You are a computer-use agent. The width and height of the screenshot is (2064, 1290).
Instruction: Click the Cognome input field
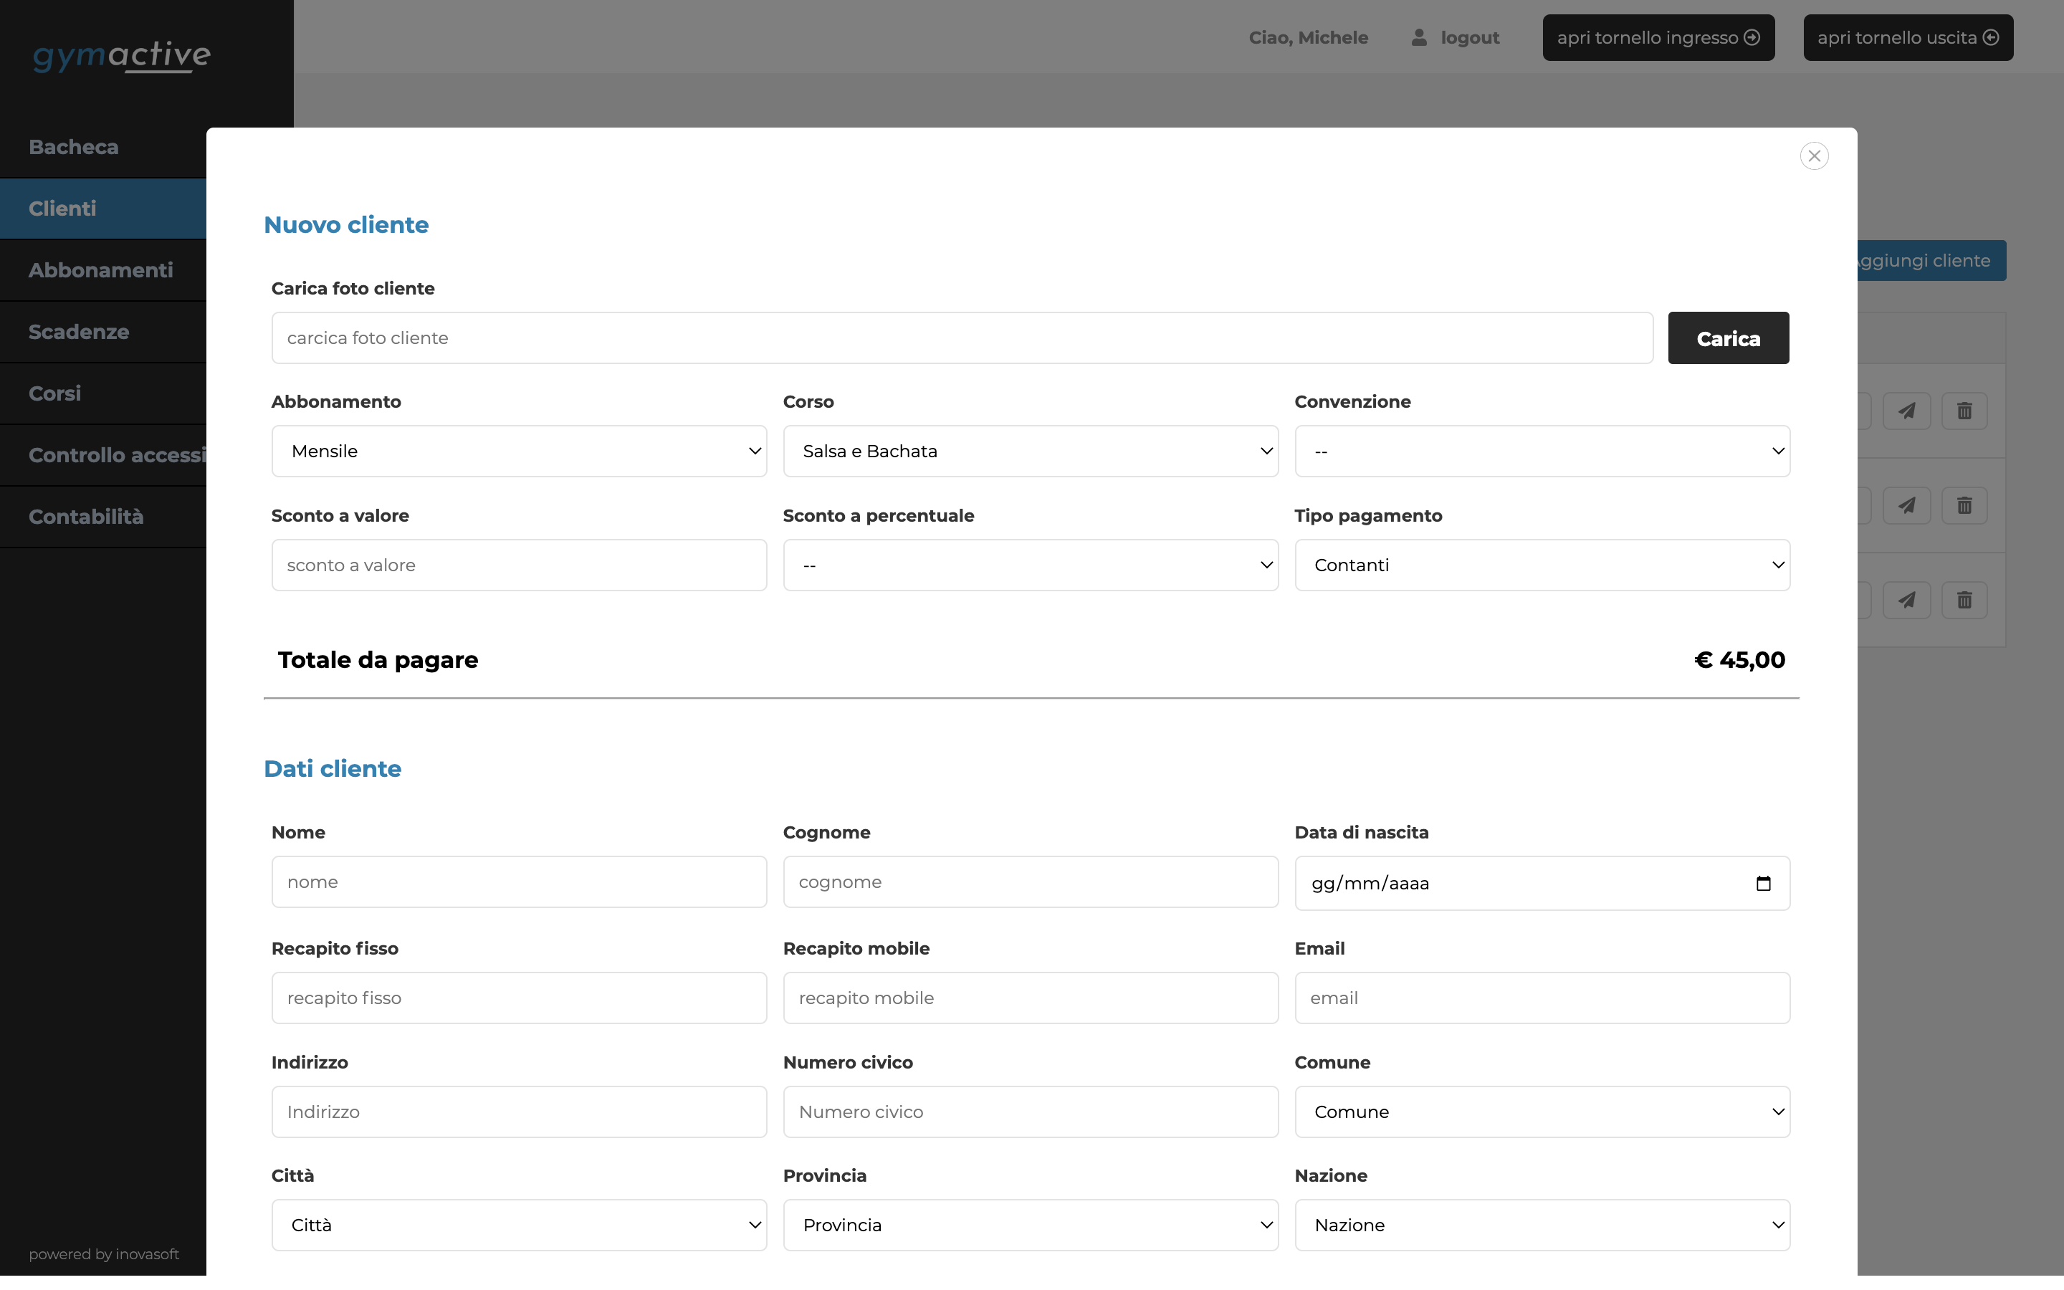click(1031, 882)
